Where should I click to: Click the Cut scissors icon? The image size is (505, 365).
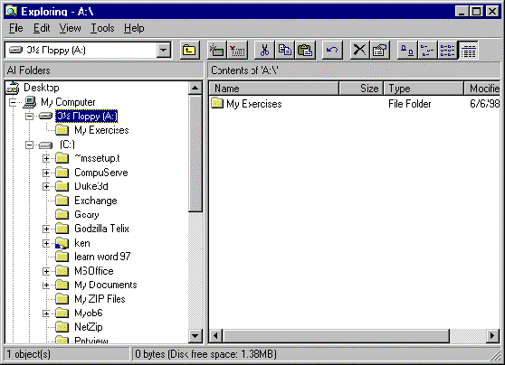point(264,51)
